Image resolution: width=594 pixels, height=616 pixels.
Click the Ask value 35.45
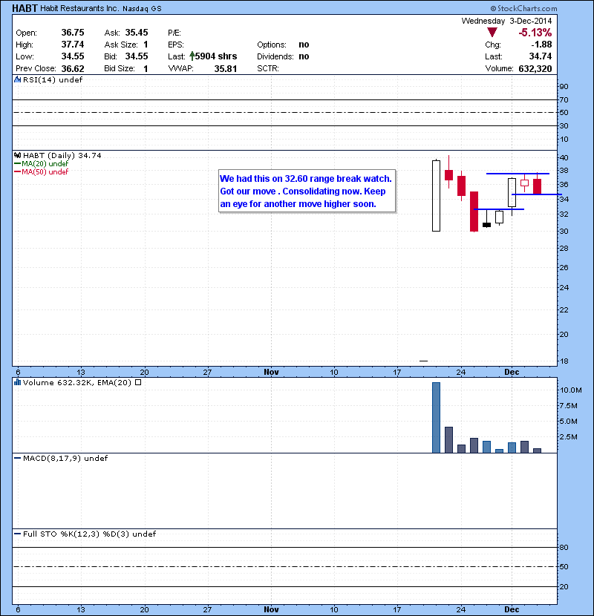(137, 33)
